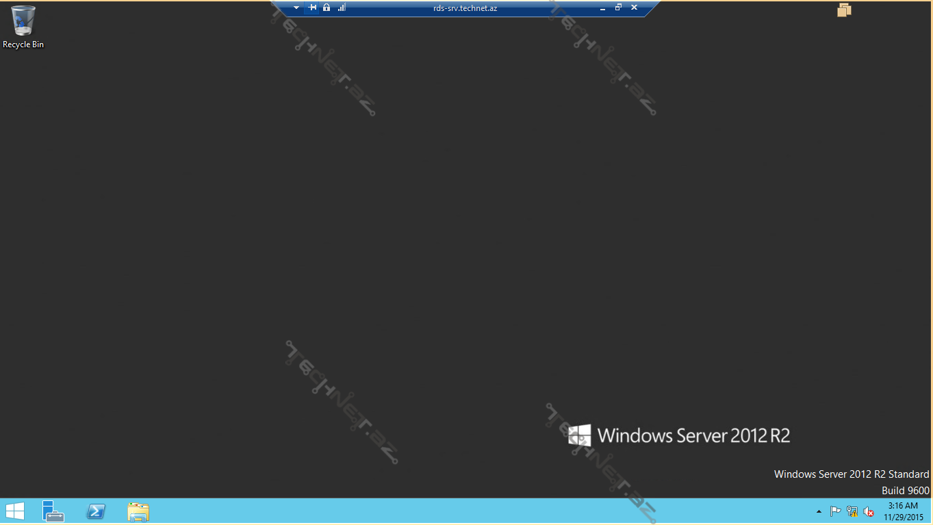Image resolution: width=933 pixels, height=525 pixels.
Task: Minimize the remote desktop session
Action: point(602,8)
